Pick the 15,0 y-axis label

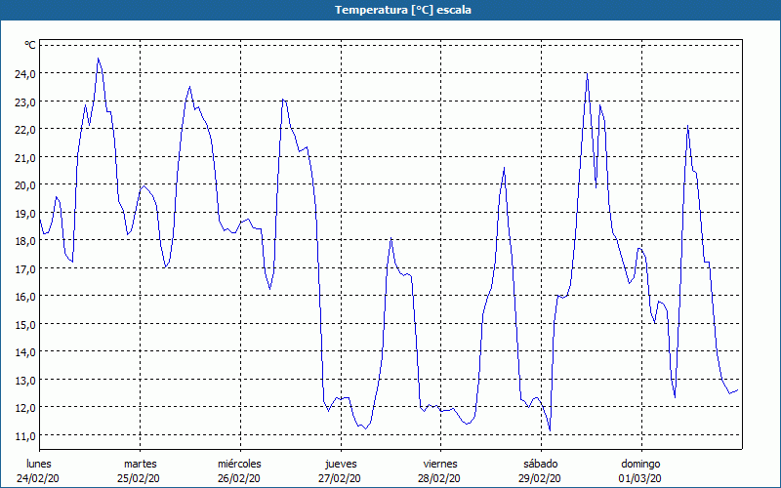click(x=23, y=324)
